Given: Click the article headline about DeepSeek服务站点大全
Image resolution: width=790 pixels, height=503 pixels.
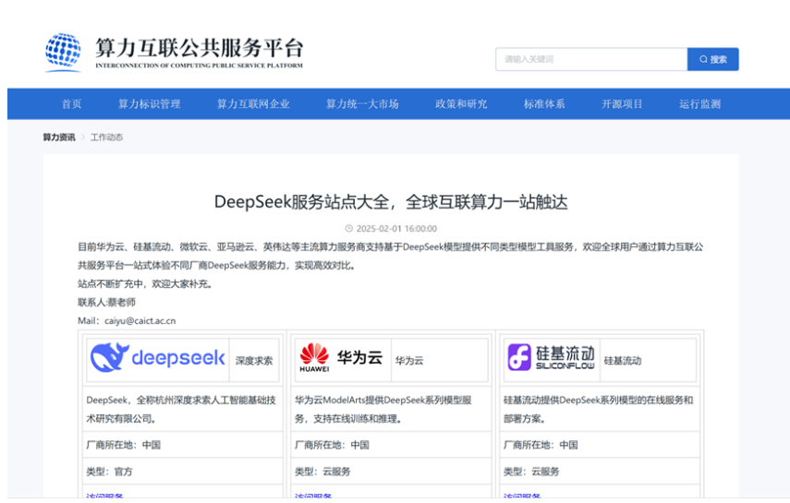Looking at the screenshot, I should point(391,202).
